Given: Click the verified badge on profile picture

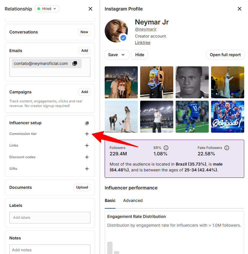Looking at the screenshot, I should tap(123, 38).
